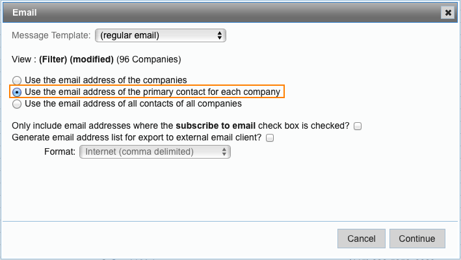The image size is (461, 260).
Task: Click the "Message Template:" label
Action: (51, 35)
